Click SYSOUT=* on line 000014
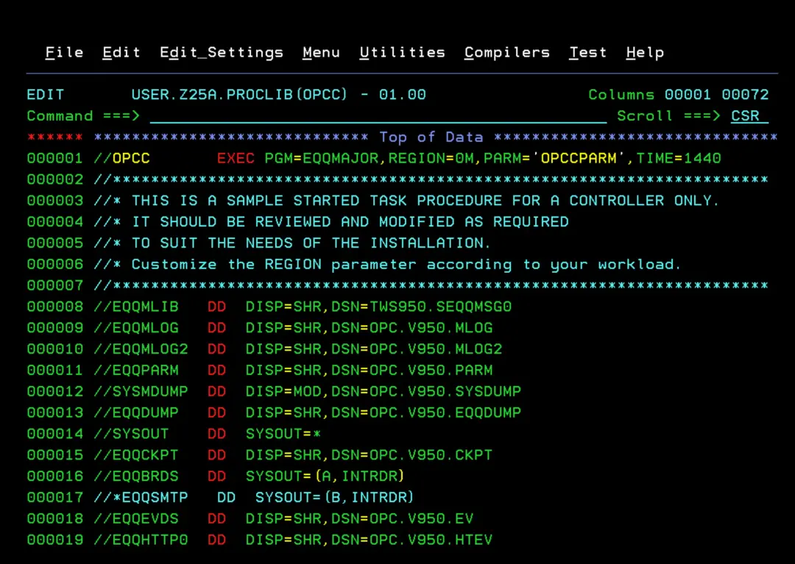Viewport: 795px width, 564px height. click(283, 435)
